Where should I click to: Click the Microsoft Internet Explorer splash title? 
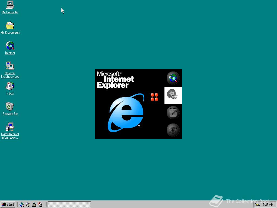tap(116, 80)
